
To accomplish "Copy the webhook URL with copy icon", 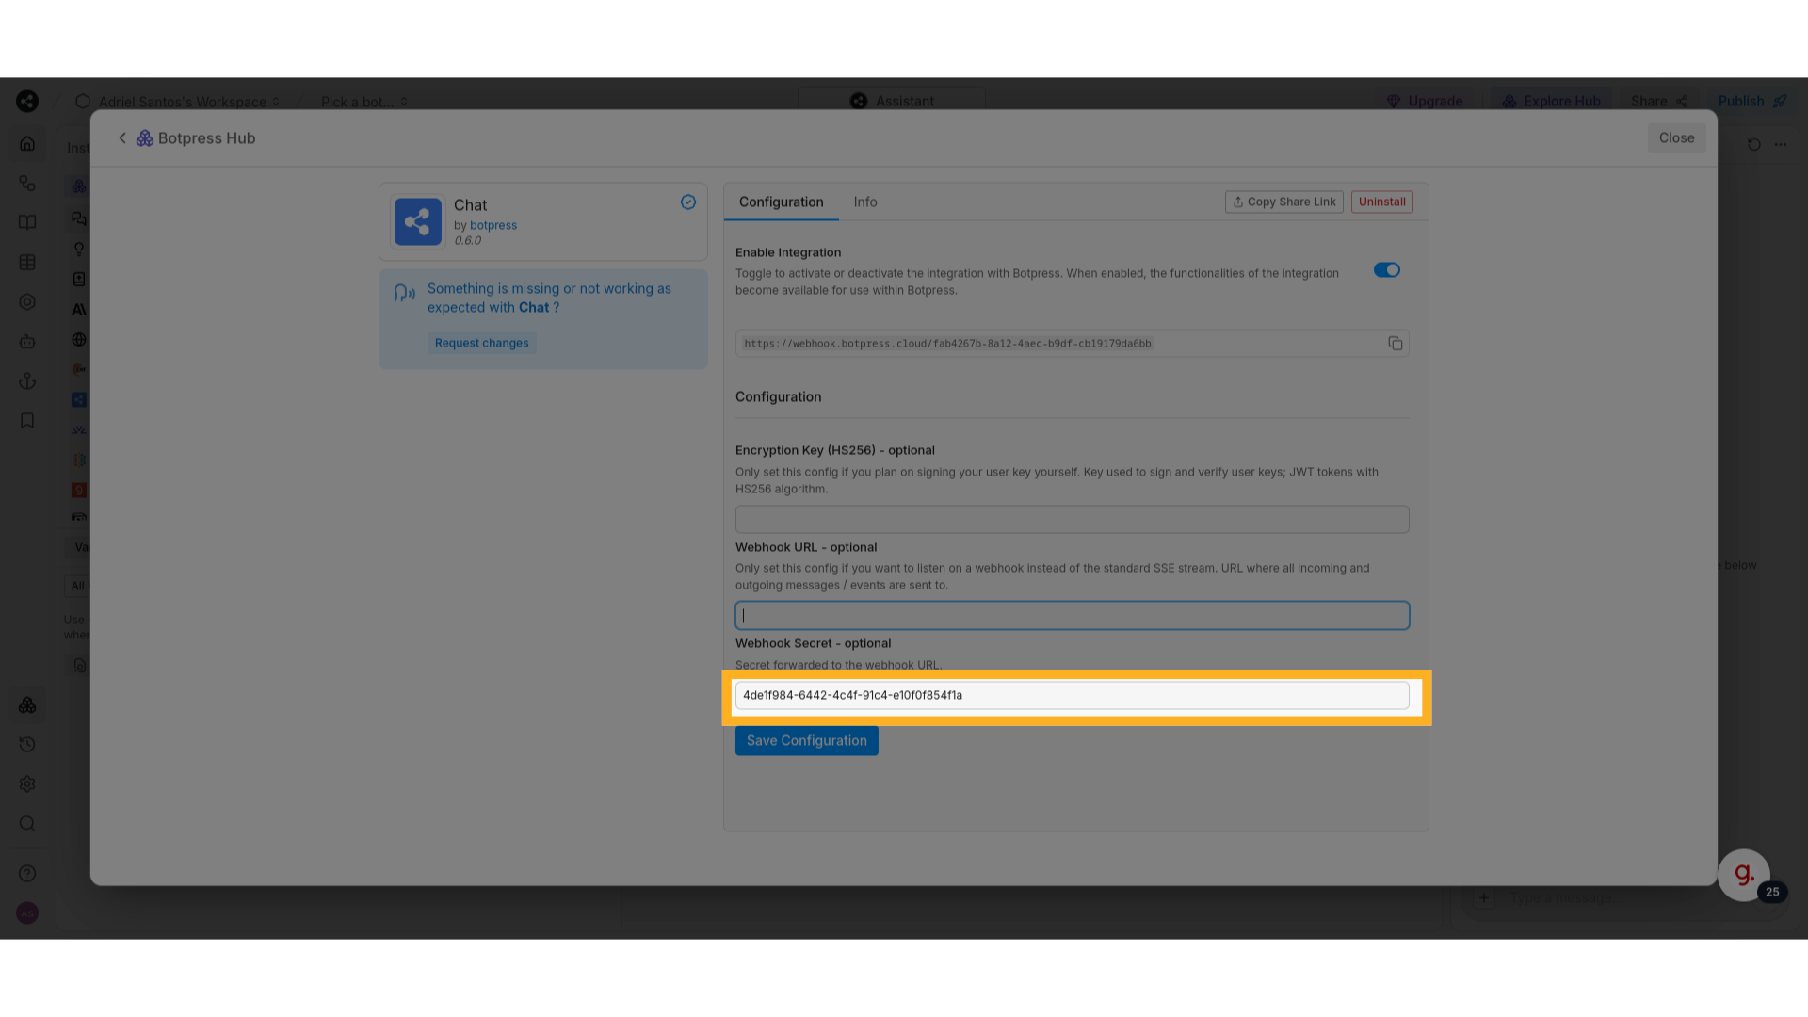I will [1395, 344].
